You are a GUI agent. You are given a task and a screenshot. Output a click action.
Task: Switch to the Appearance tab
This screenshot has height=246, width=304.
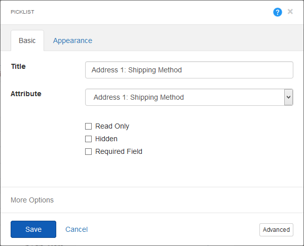click(72, 40)
